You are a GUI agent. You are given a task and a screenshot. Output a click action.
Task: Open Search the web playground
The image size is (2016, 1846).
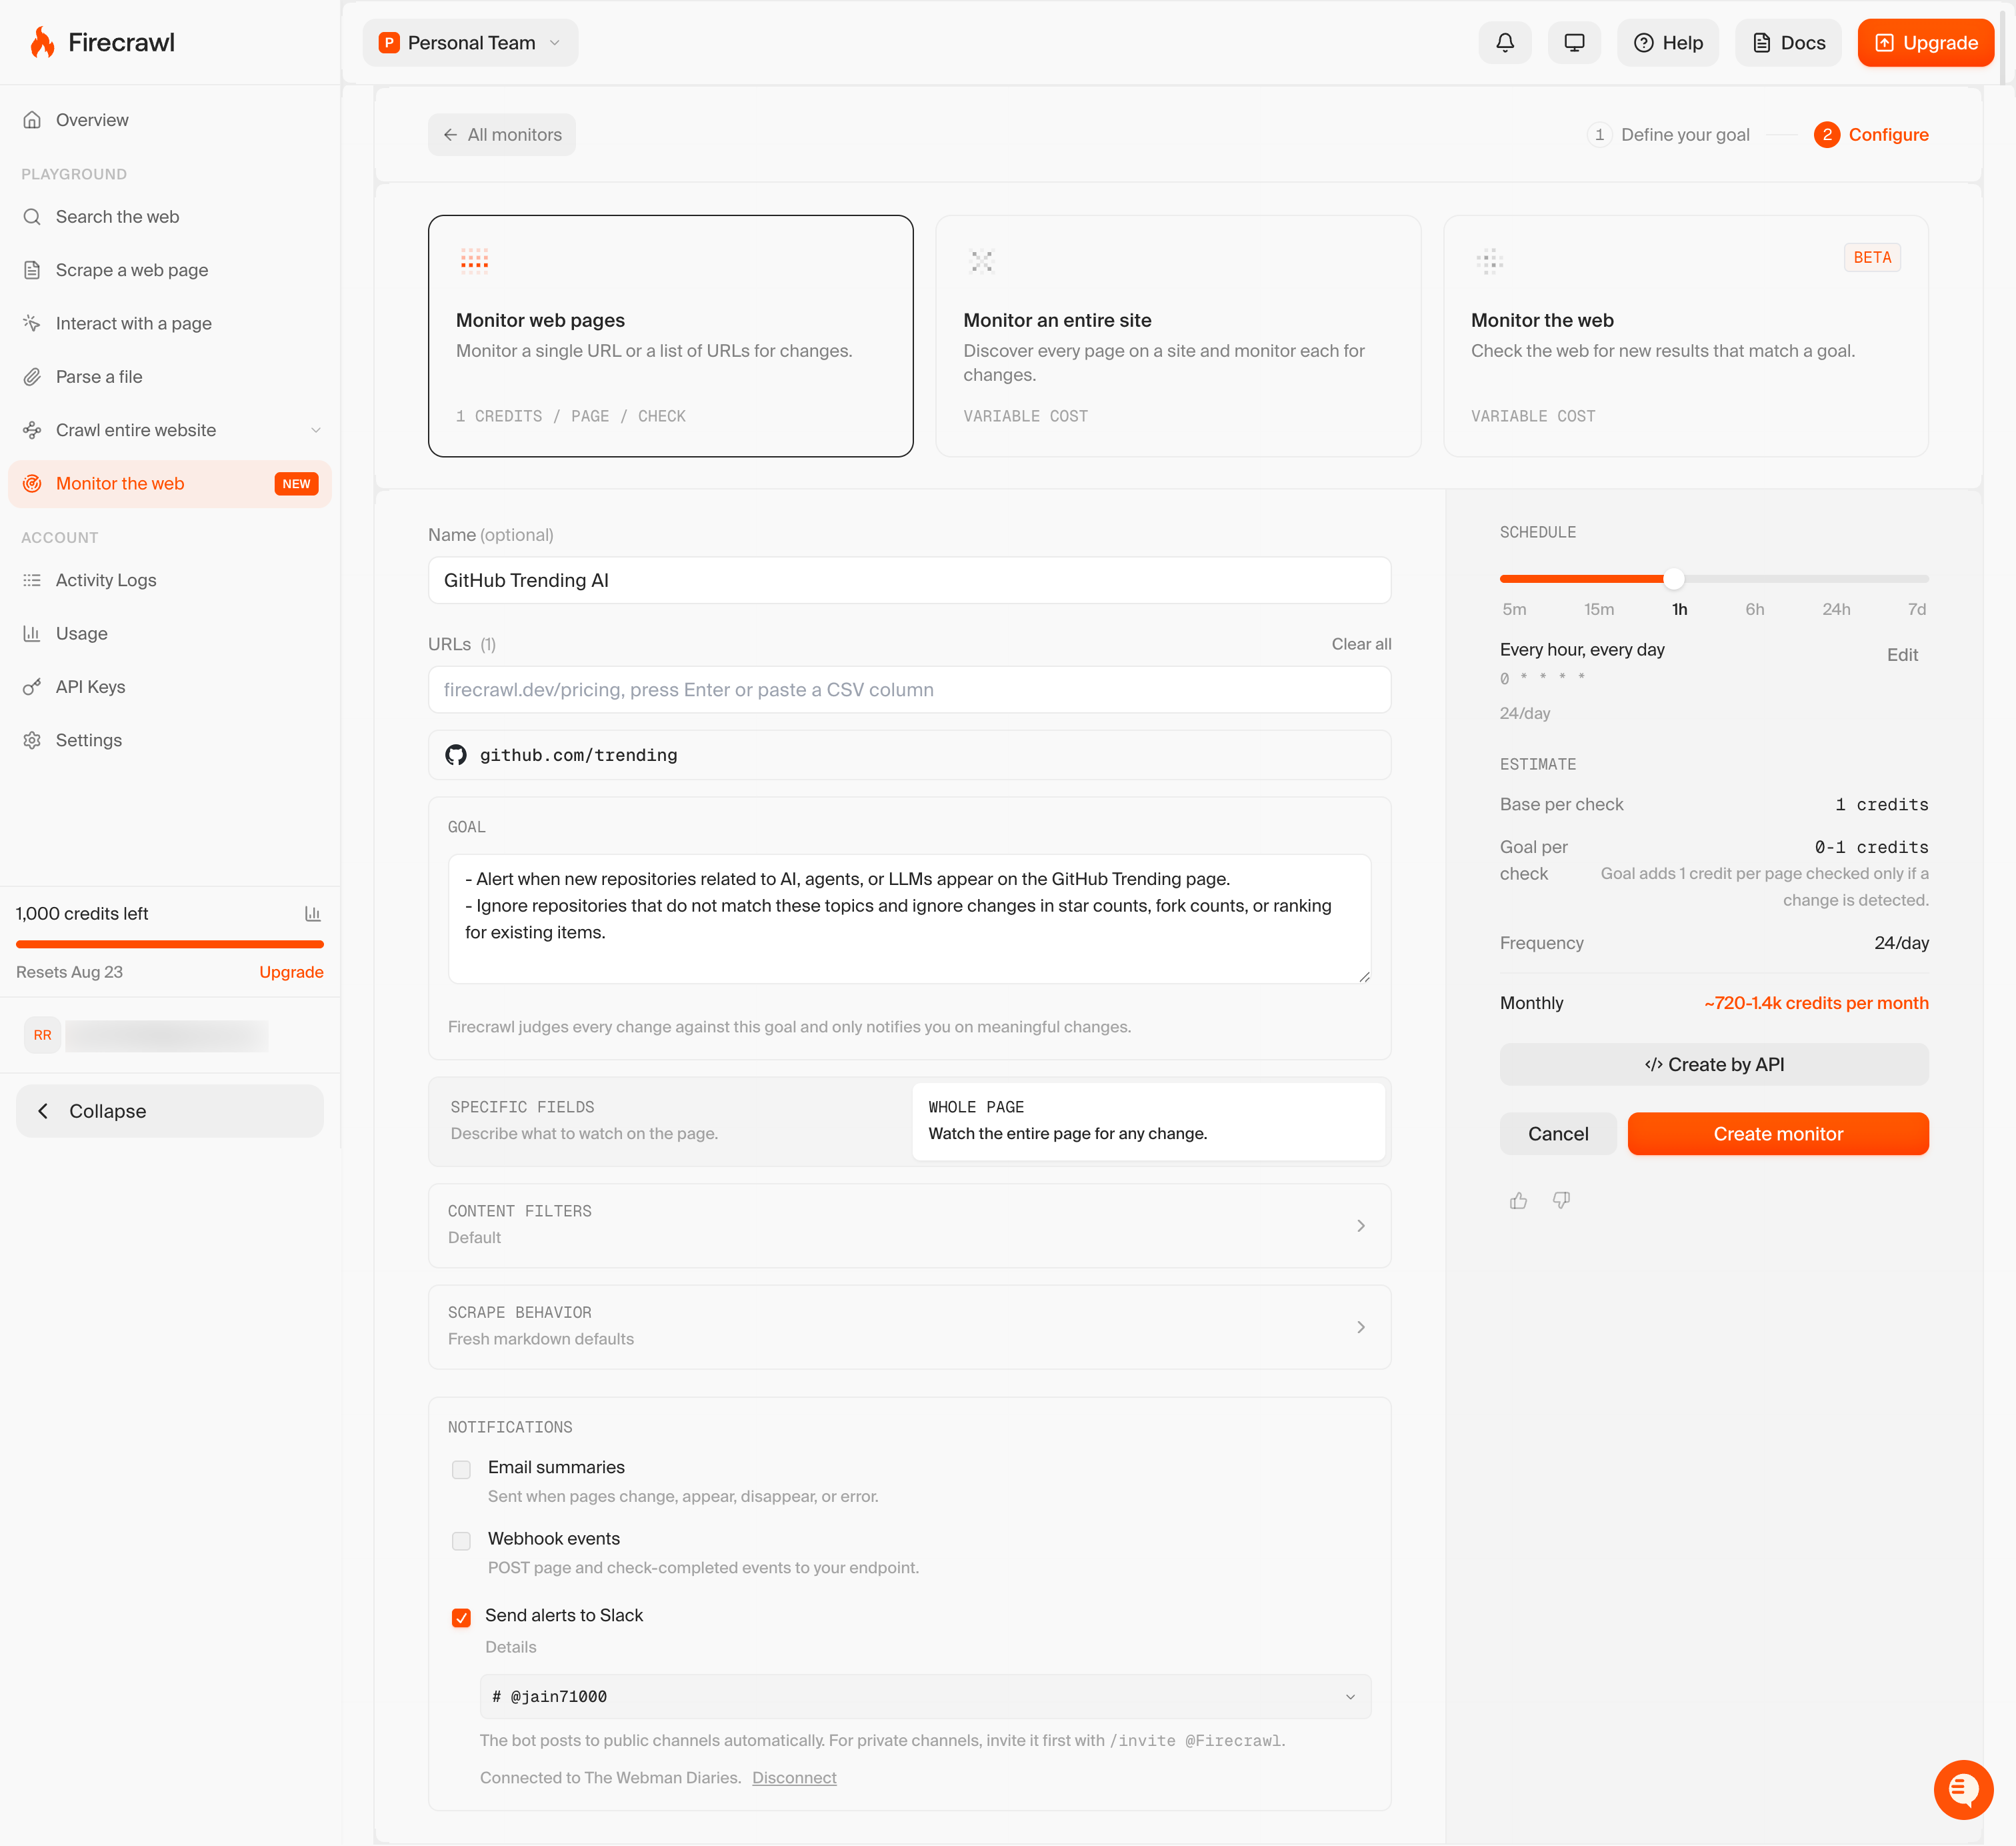point(170,217)
